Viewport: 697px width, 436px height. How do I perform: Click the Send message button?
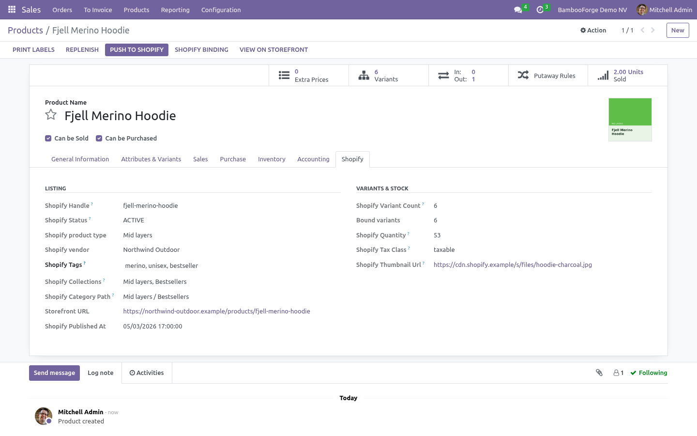[x=54, y=373]
